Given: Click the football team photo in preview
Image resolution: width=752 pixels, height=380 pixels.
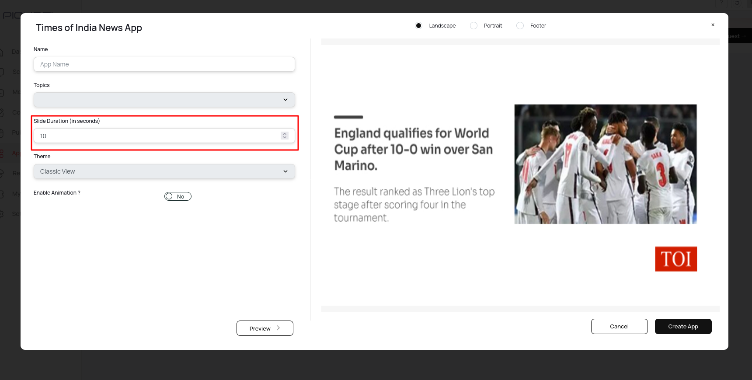Looking at the screenshot, I should tap(606, 164).
